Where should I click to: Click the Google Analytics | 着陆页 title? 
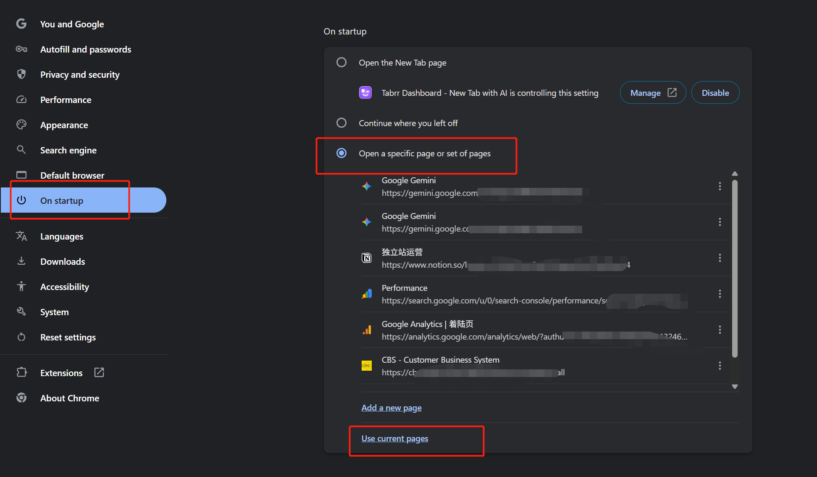tap(427, 324)
